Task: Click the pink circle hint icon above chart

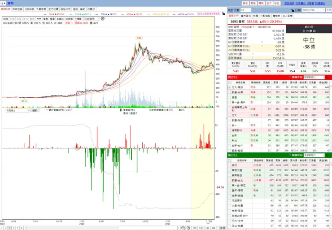Action: coord(199,14)
